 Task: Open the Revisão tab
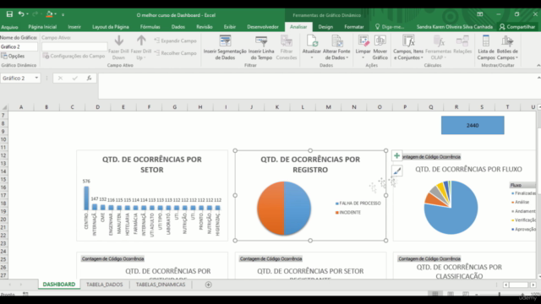click(205, 27)
